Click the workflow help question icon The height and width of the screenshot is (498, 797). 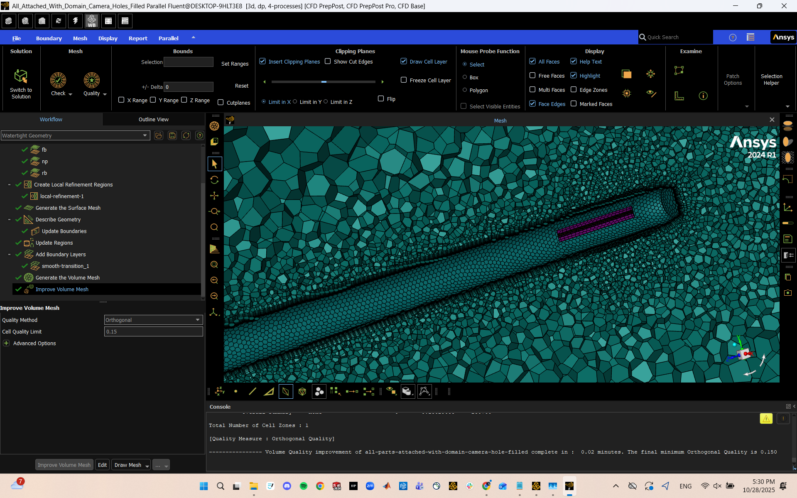pyautogui.click(x=200, y=135)
